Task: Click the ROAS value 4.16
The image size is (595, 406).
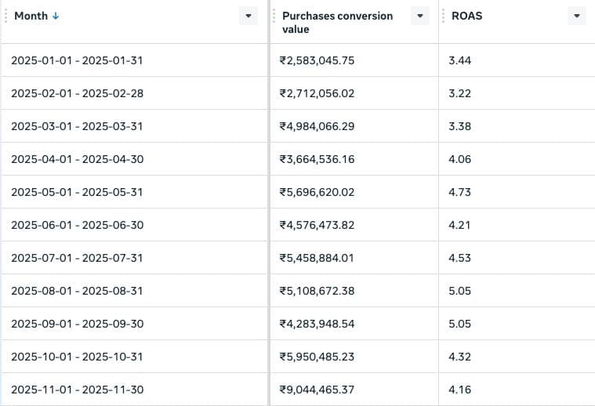Action: point(459,390)
